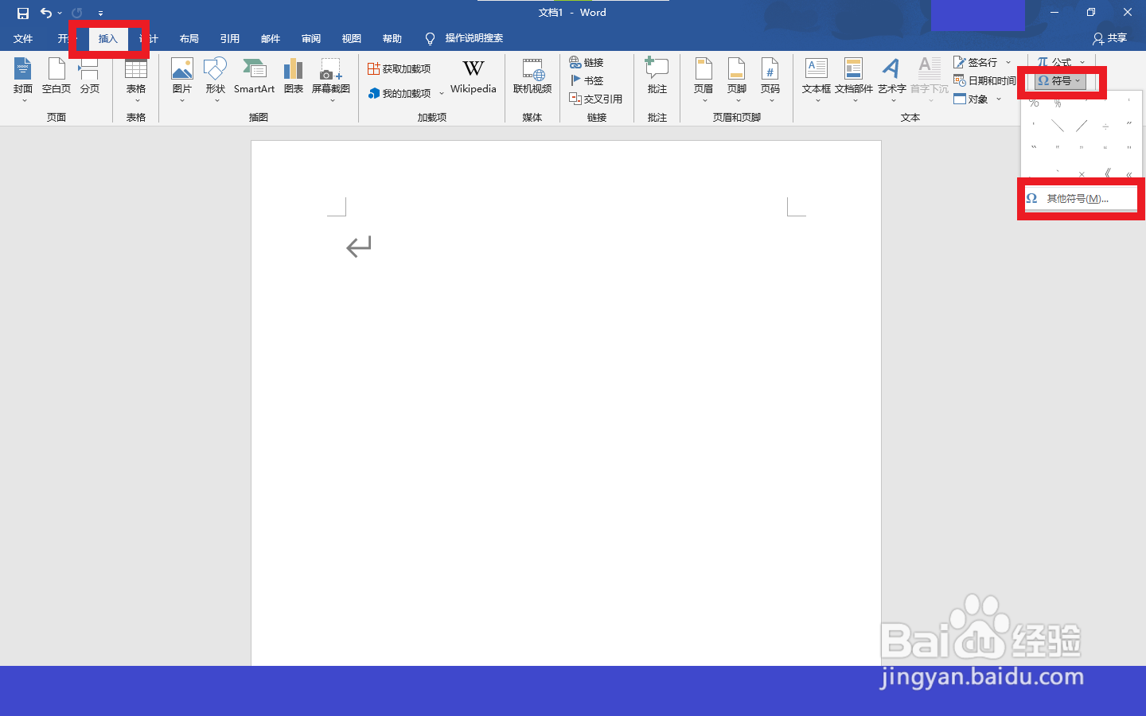Insert a text box (文本框)
Viewport: 1146px width, 716px height.
point(817,80)
